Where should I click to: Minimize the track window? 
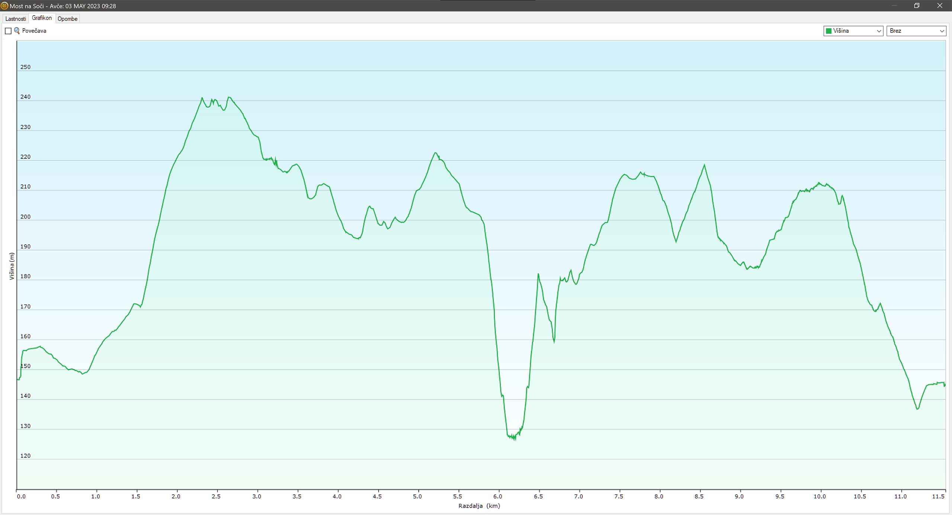click(x=894, y=6)
